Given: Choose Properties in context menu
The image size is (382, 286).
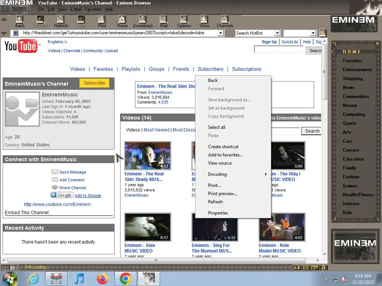Looking at the screenshot, I should coord(234,213).
